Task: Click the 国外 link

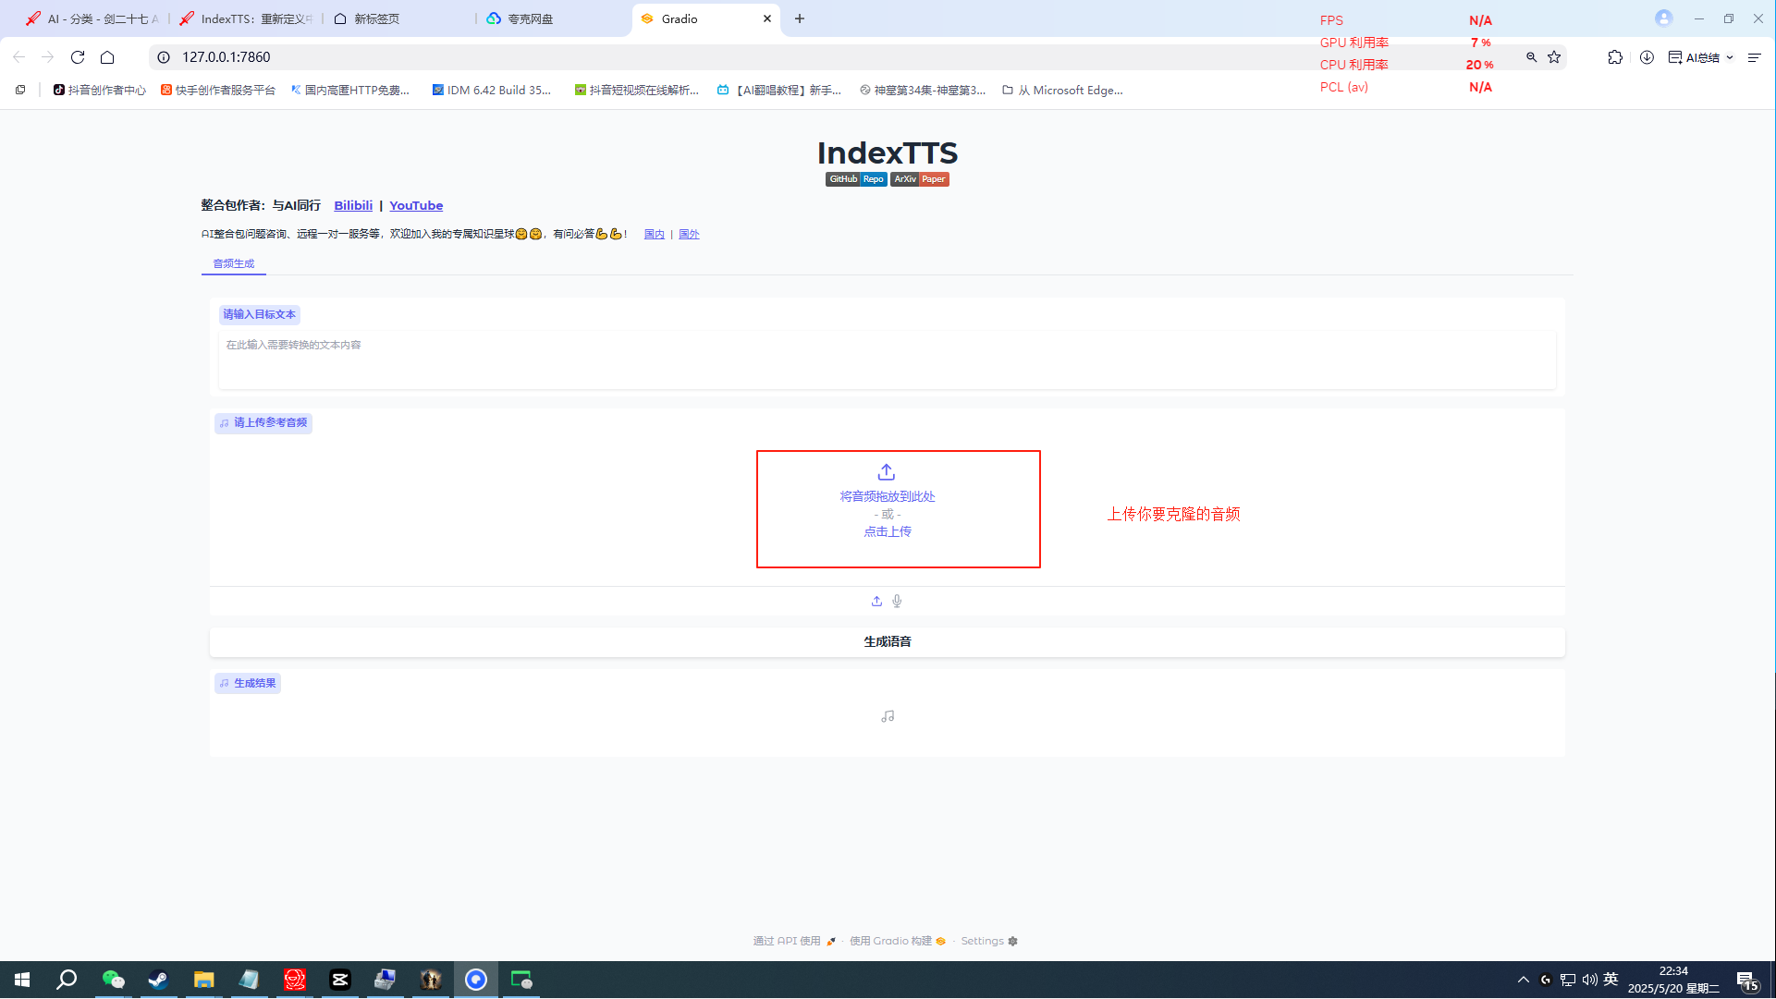Action: tap(689, 235)
